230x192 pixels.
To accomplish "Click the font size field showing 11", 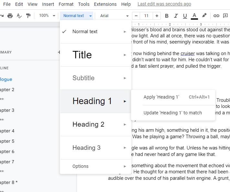I will tap(147, 16).
